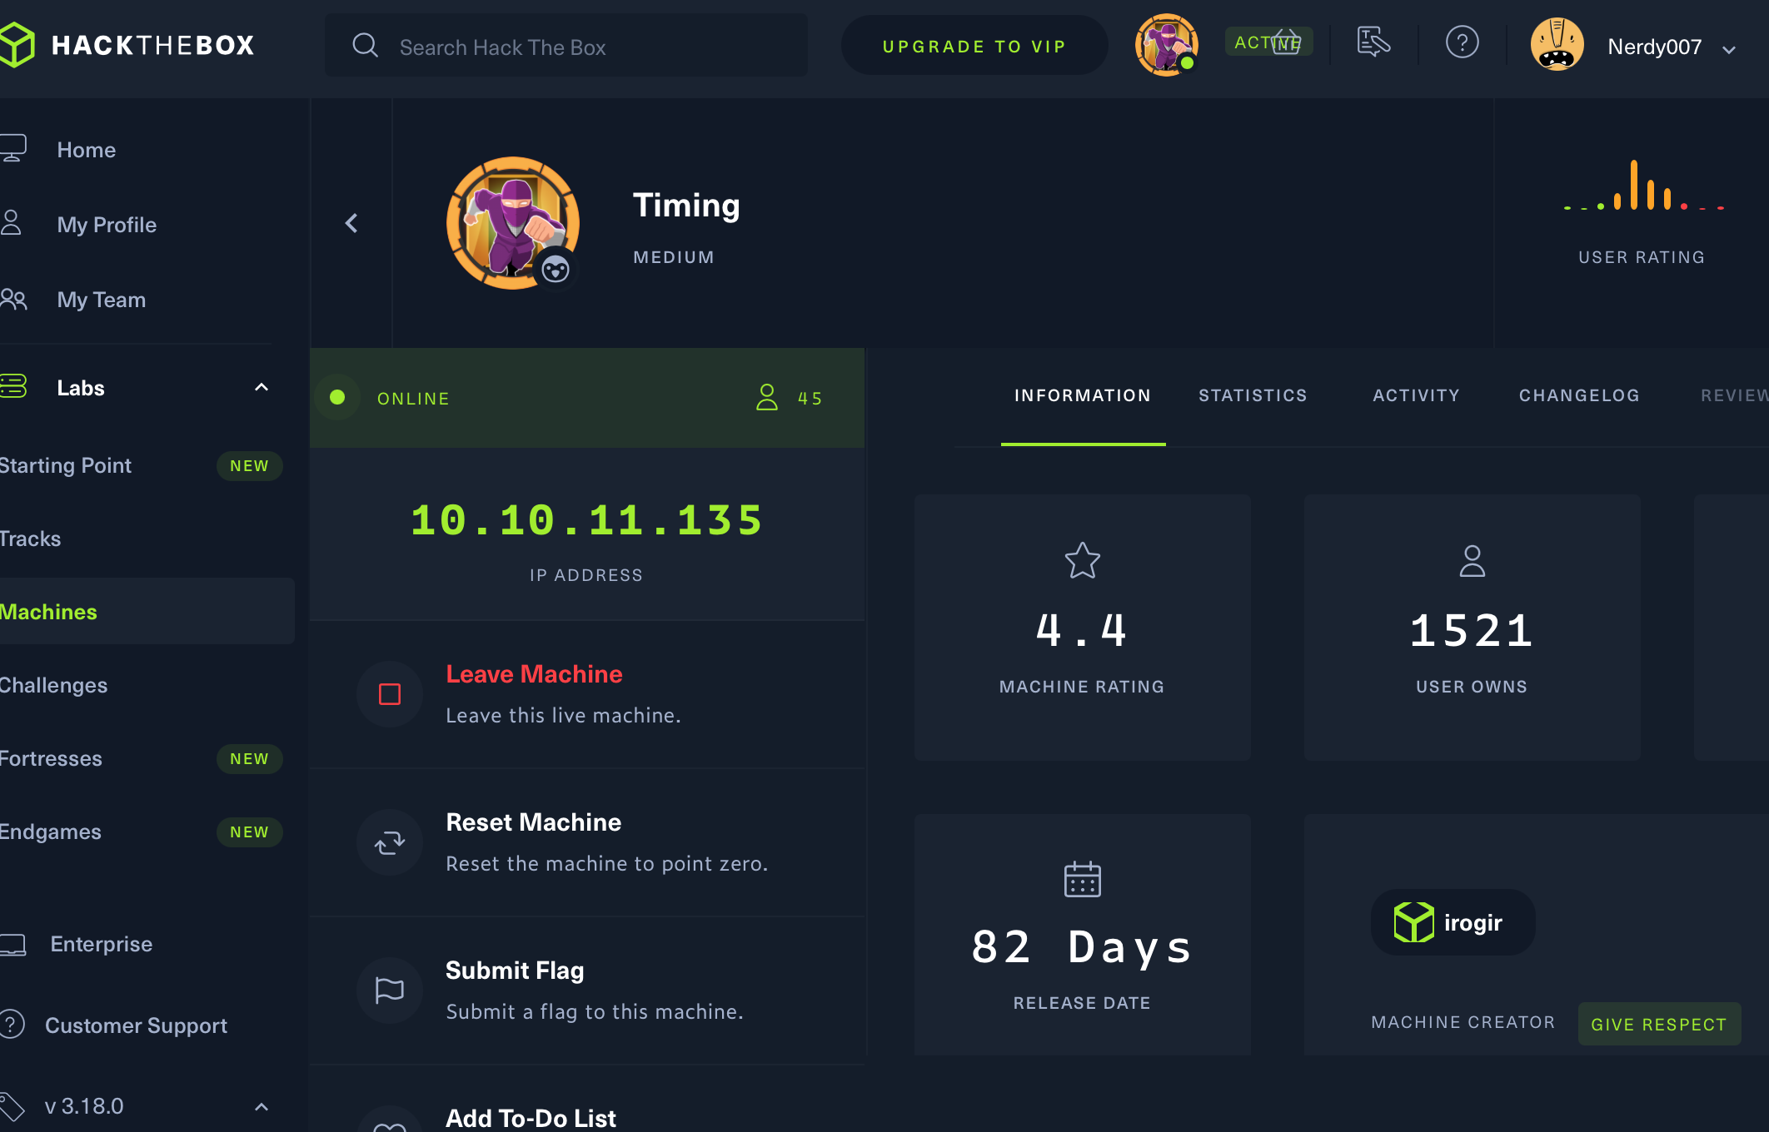Click the IP address 10.10.11.135
Image resolution: width=1769 pixels, height=1132 pixels.
586,520
